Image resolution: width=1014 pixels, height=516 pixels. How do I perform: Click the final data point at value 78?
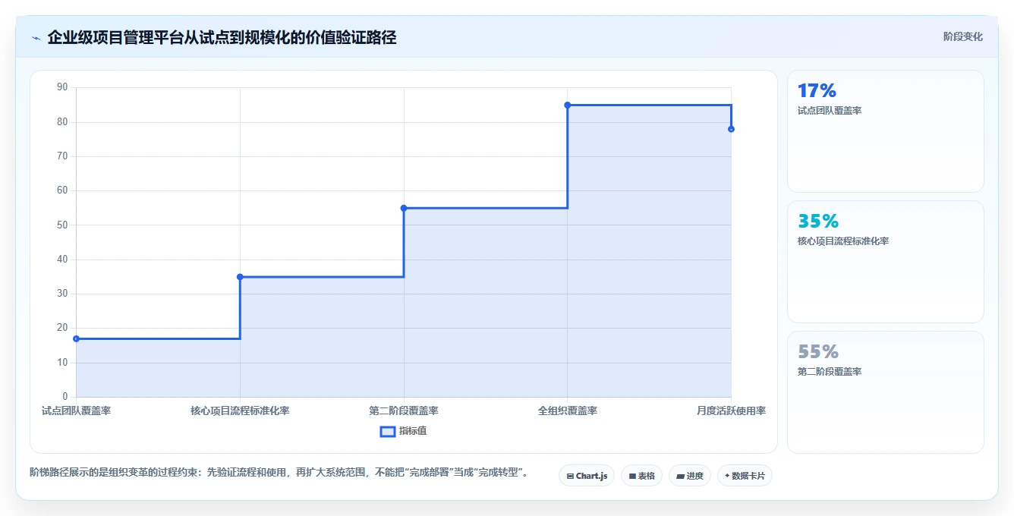point(731,129)
